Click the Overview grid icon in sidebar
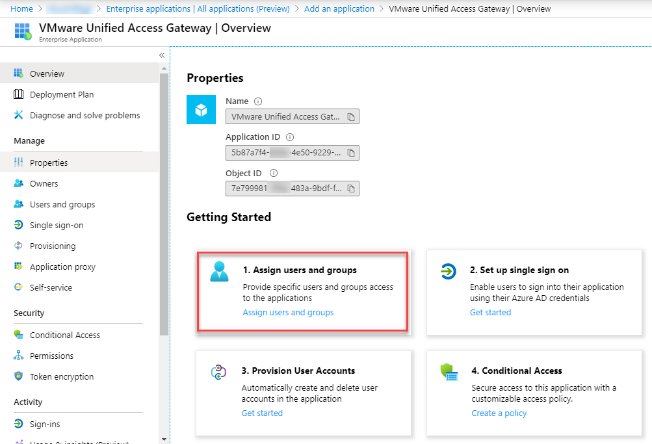 pos(18,73)
